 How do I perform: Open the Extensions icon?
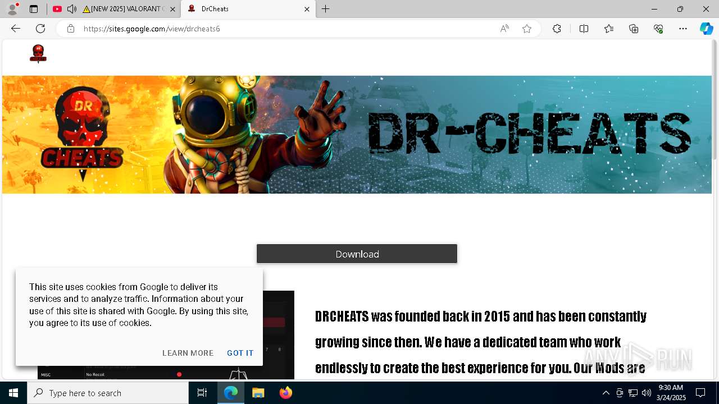[557, 29]
